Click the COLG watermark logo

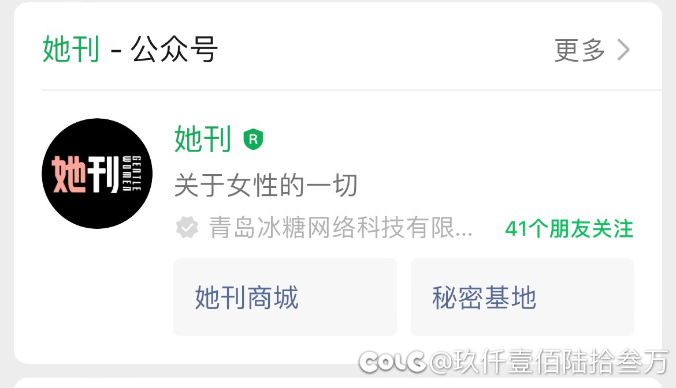pos(392,361)
